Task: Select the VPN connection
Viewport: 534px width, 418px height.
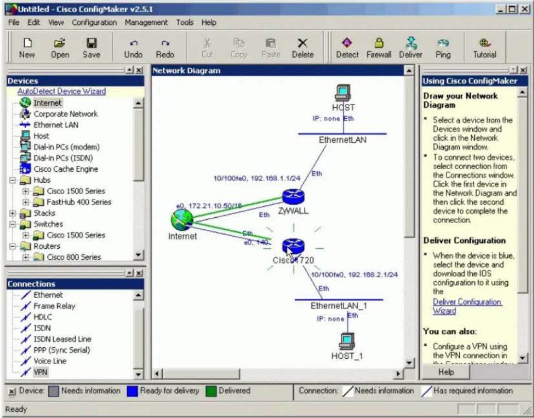Action: 40,372
